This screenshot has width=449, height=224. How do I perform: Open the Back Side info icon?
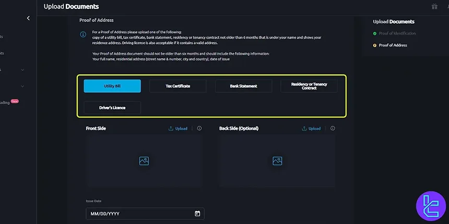coord(333,128)
